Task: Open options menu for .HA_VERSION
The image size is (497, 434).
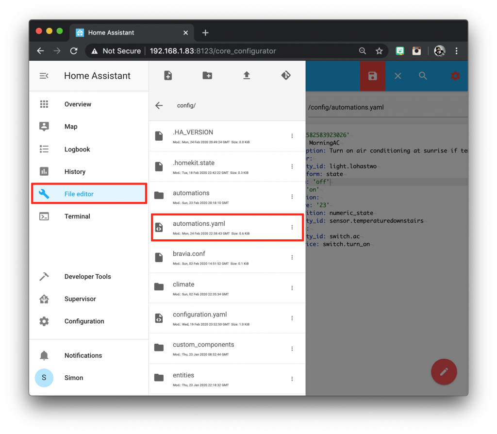Action: (x=292, y=136)
